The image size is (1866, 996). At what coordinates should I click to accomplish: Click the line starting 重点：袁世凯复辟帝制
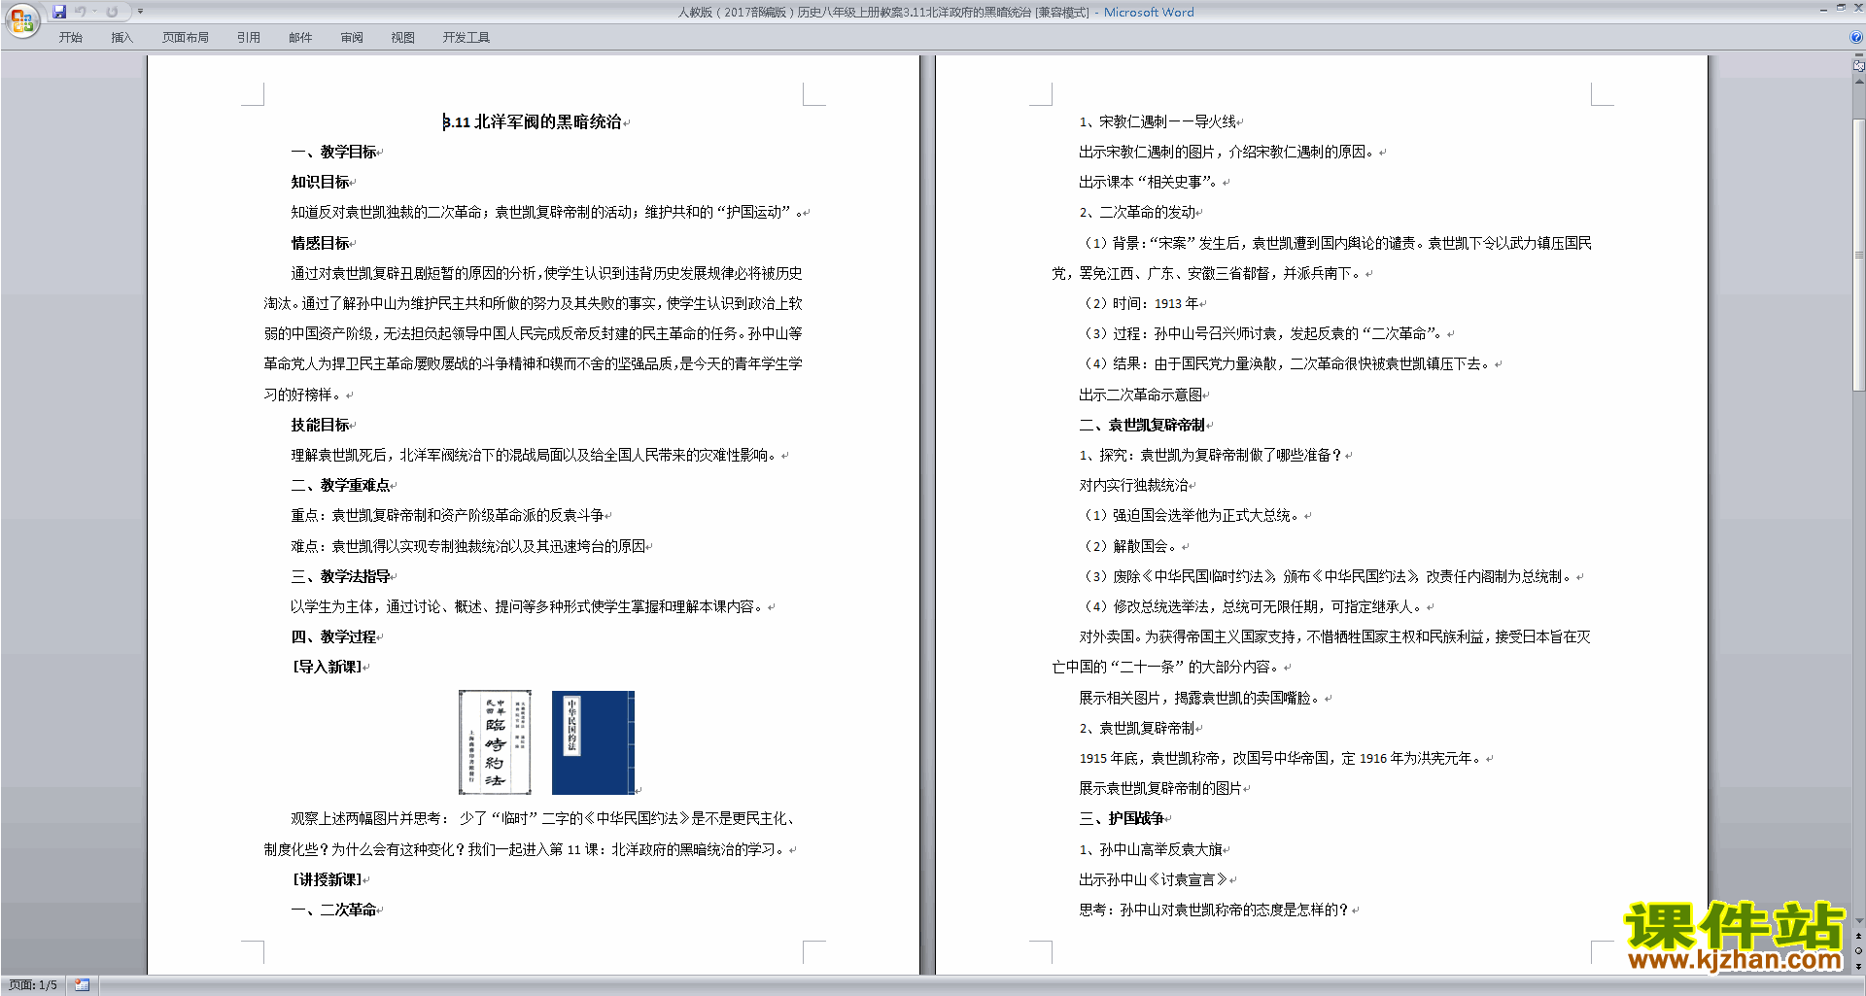[x=447, y=515]
